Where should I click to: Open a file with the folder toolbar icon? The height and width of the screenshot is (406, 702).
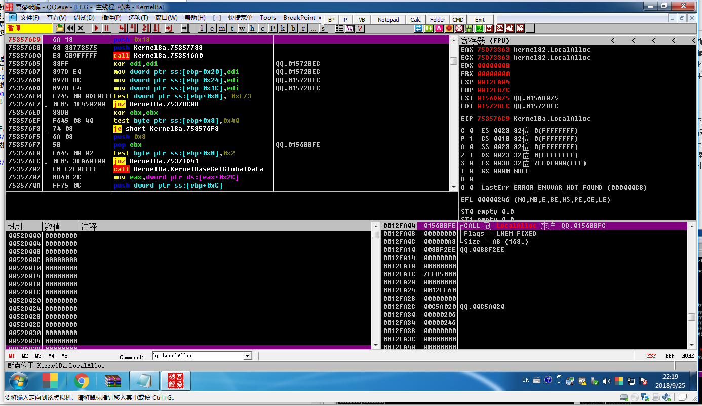pos(60,28)
